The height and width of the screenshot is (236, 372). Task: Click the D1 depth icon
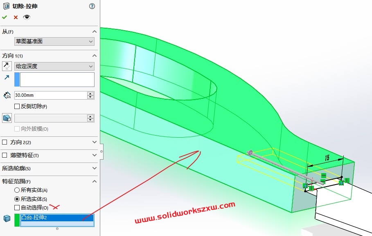(x=7, y=95)
